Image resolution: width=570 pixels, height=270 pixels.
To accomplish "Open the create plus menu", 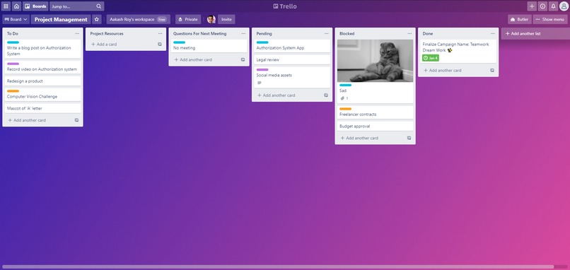I will [532, 6].
